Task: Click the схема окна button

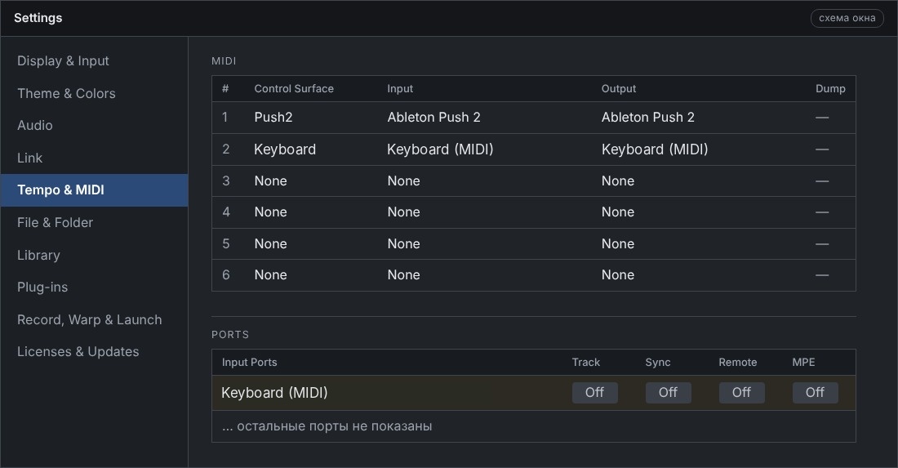Action: click(847, 18)
